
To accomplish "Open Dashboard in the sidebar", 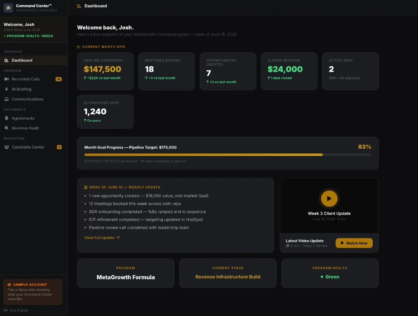I will [33, 60].
